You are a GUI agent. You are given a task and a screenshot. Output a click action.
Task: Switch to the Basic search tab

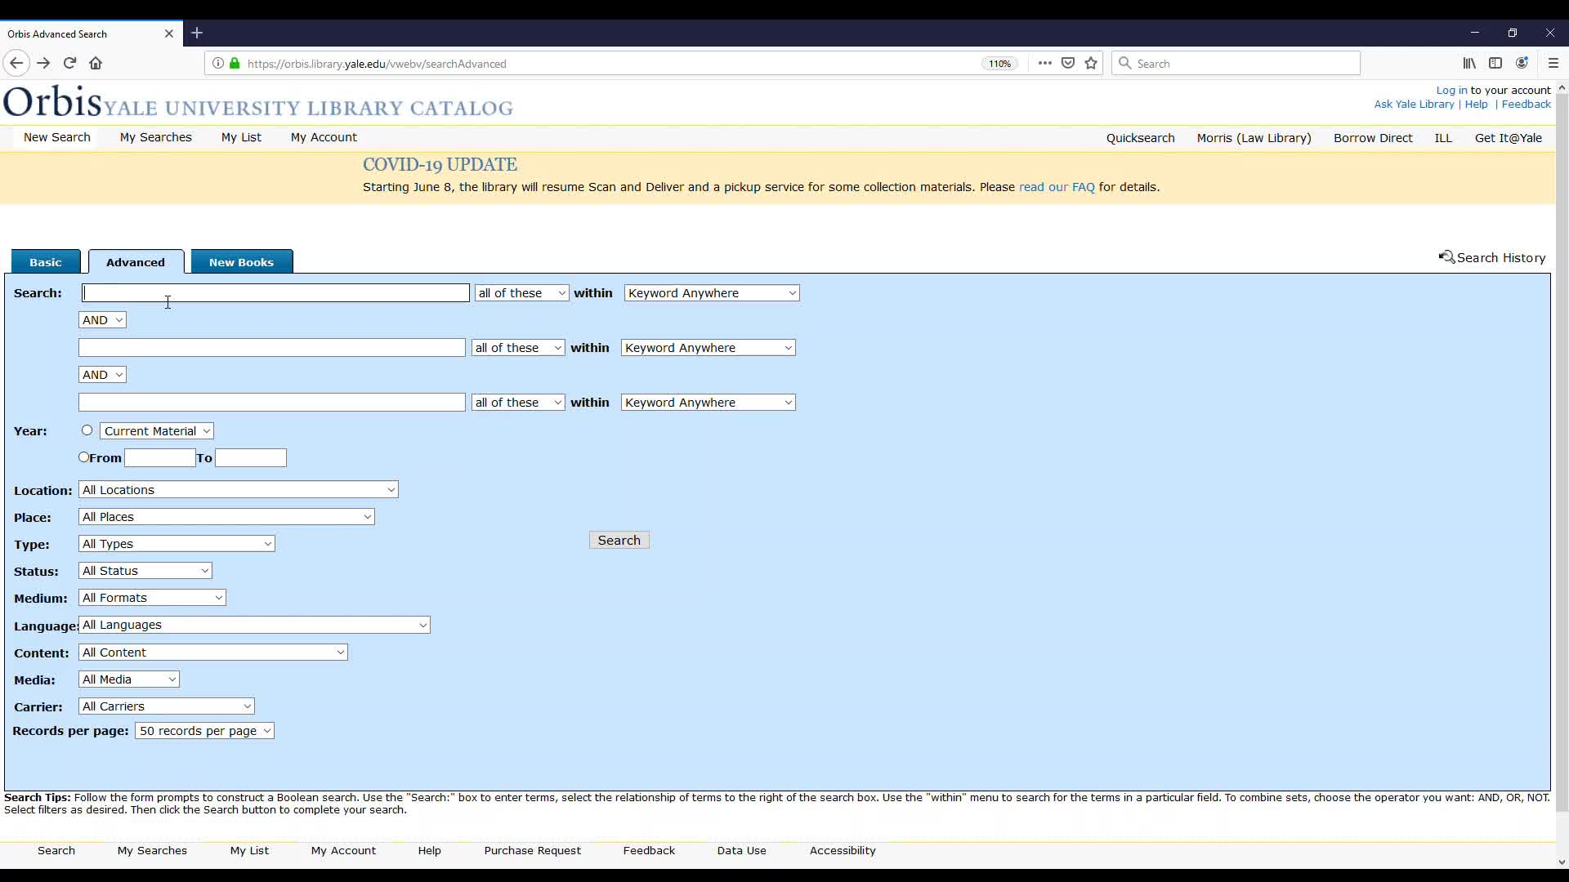coord(46,262)
